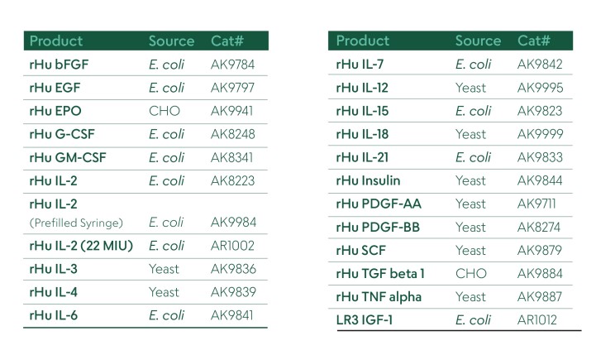Image resolution: width=596 pixels, height=355 pixels.
Task: Click the right table Cat# header
Action: coord(534,41)
